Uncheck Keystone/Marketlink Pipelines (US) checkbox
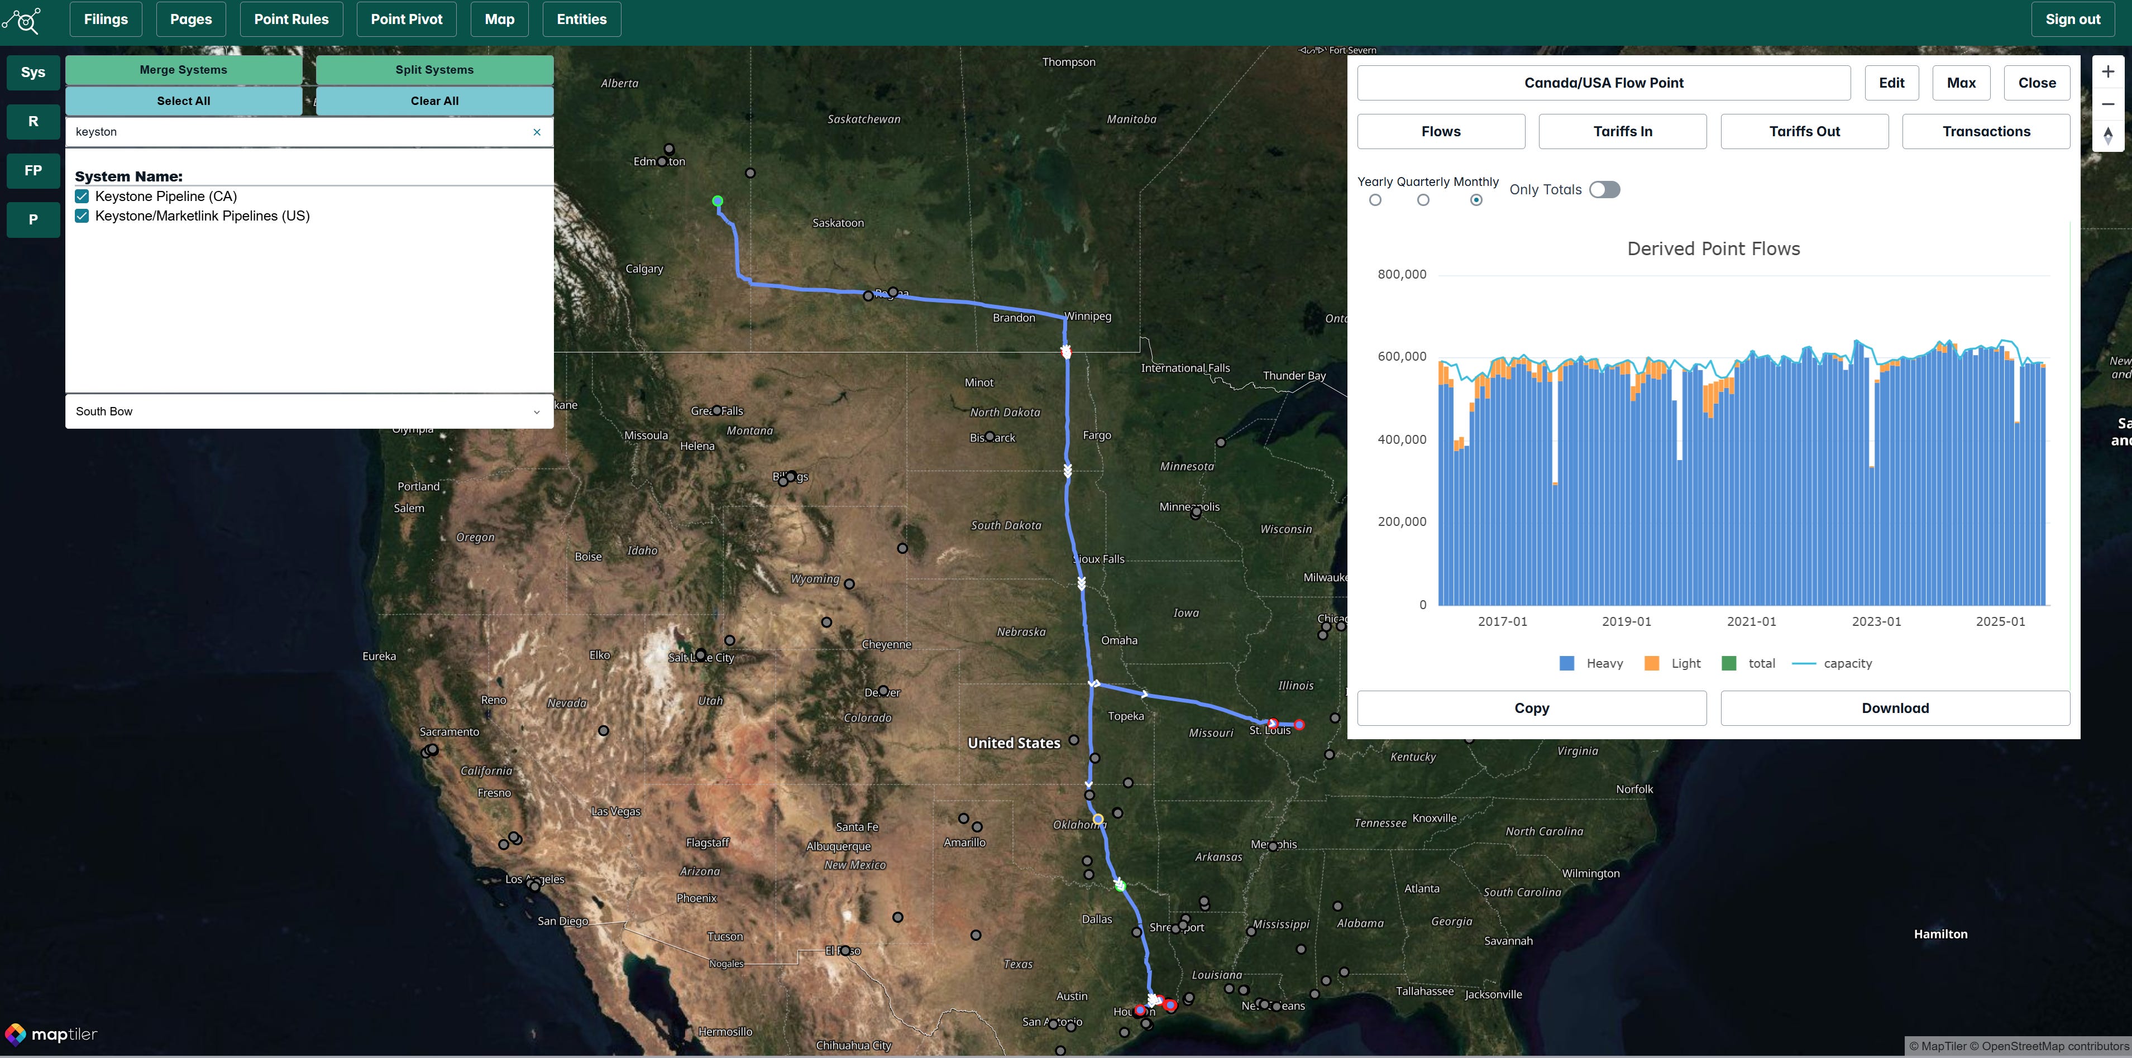The height and width of the screenshot is (1058, 2132). pyautogui.click(x=82, y=216)
